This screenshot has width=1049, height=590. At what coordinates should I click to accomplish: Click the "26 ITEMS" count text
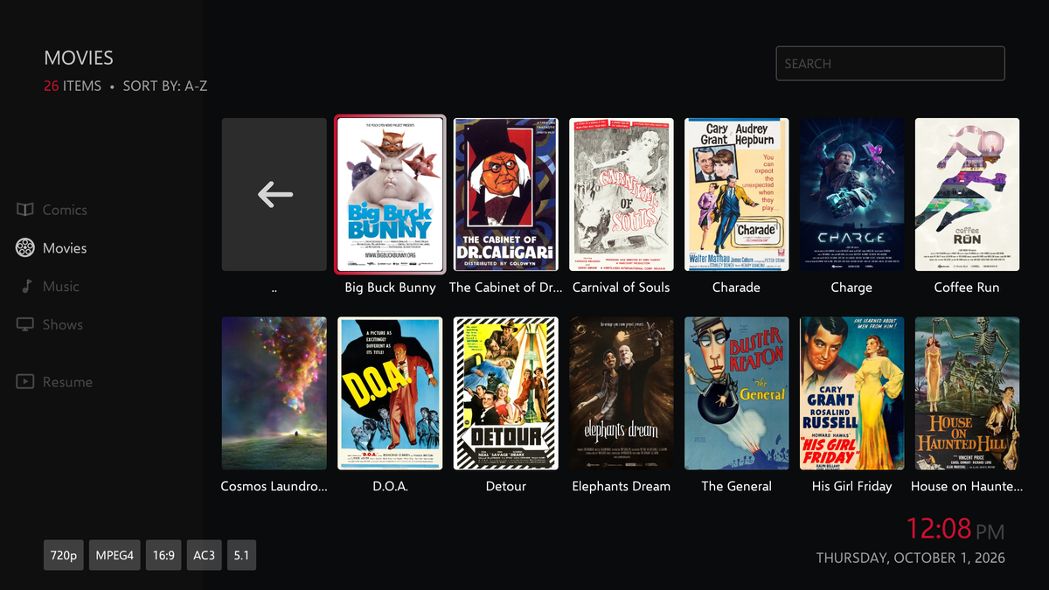click(73, 87)
